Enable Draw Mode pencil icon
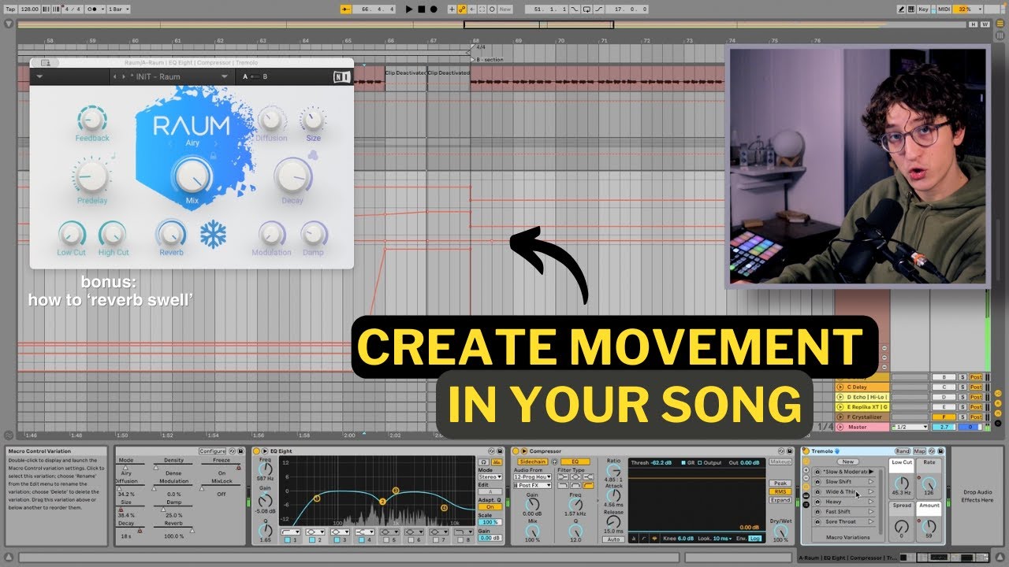The height and width of the screenshot is (567, 1009). point(901,9)
